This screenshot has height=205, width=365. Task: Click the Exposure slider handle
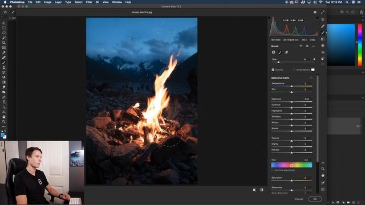(x=291, y=102)
